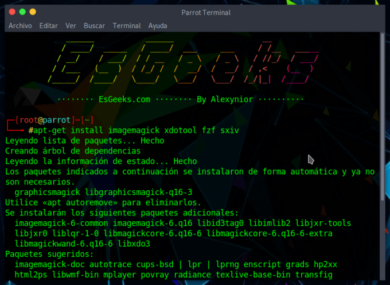This screenshot has width=390, height=285.
Task: Click 'imagemagick' in the command line
Action: (134, 130)
